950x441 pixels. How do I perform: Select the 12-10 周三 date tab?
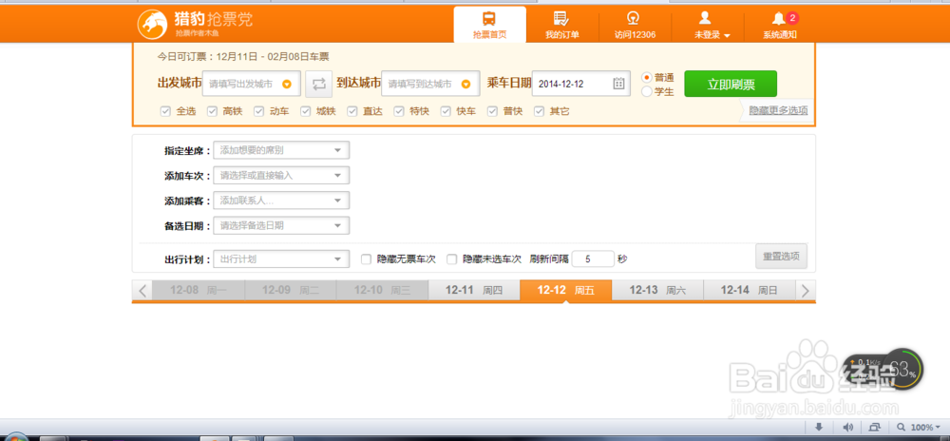coord(382,291)
